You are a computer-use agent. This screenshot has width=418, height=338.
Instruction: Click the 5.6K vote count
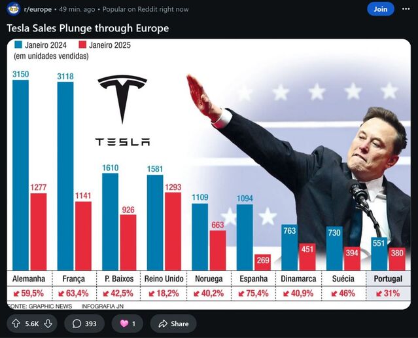click(x=31, y=324)
